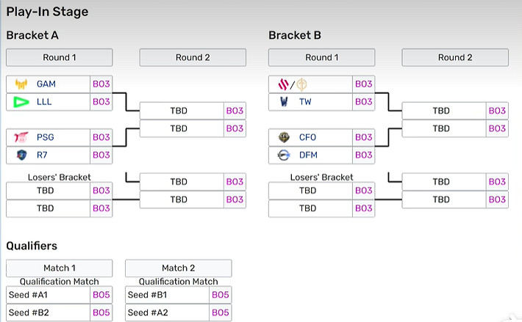
Task: Select the Match 2 qualifier header
Action: [x=178, y=268]
